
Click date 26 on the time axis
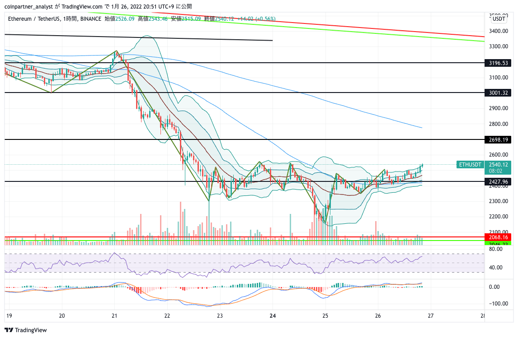coord(378,316)
